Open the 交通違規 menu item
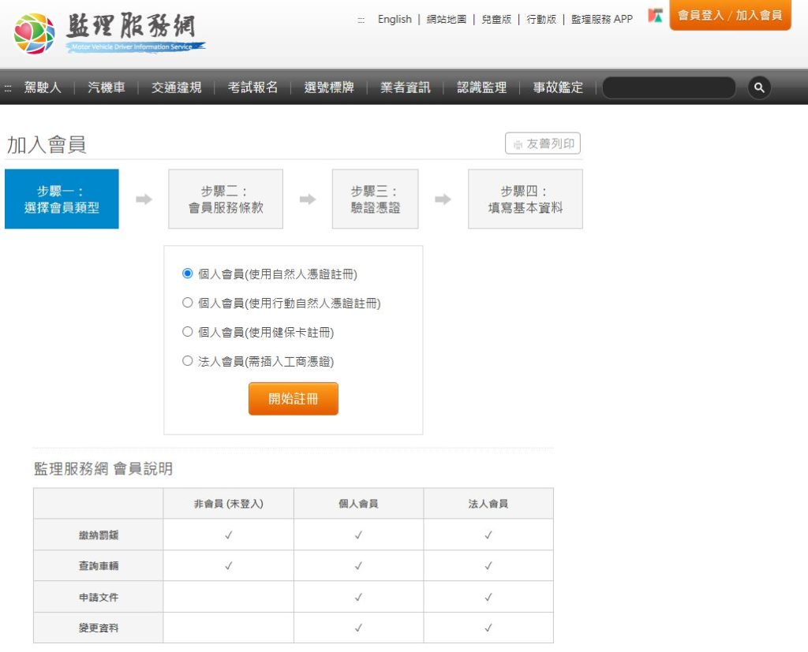 pos(176,88)
